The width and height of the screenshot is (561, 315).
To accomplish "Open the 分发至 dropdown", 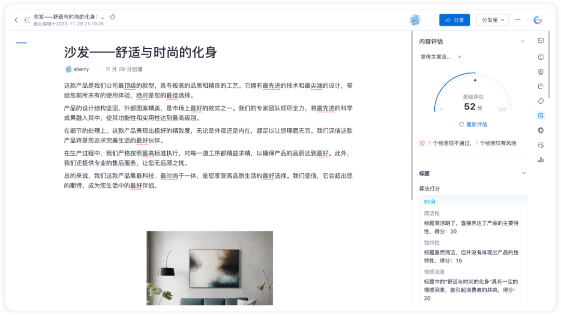I will point(492,20).
